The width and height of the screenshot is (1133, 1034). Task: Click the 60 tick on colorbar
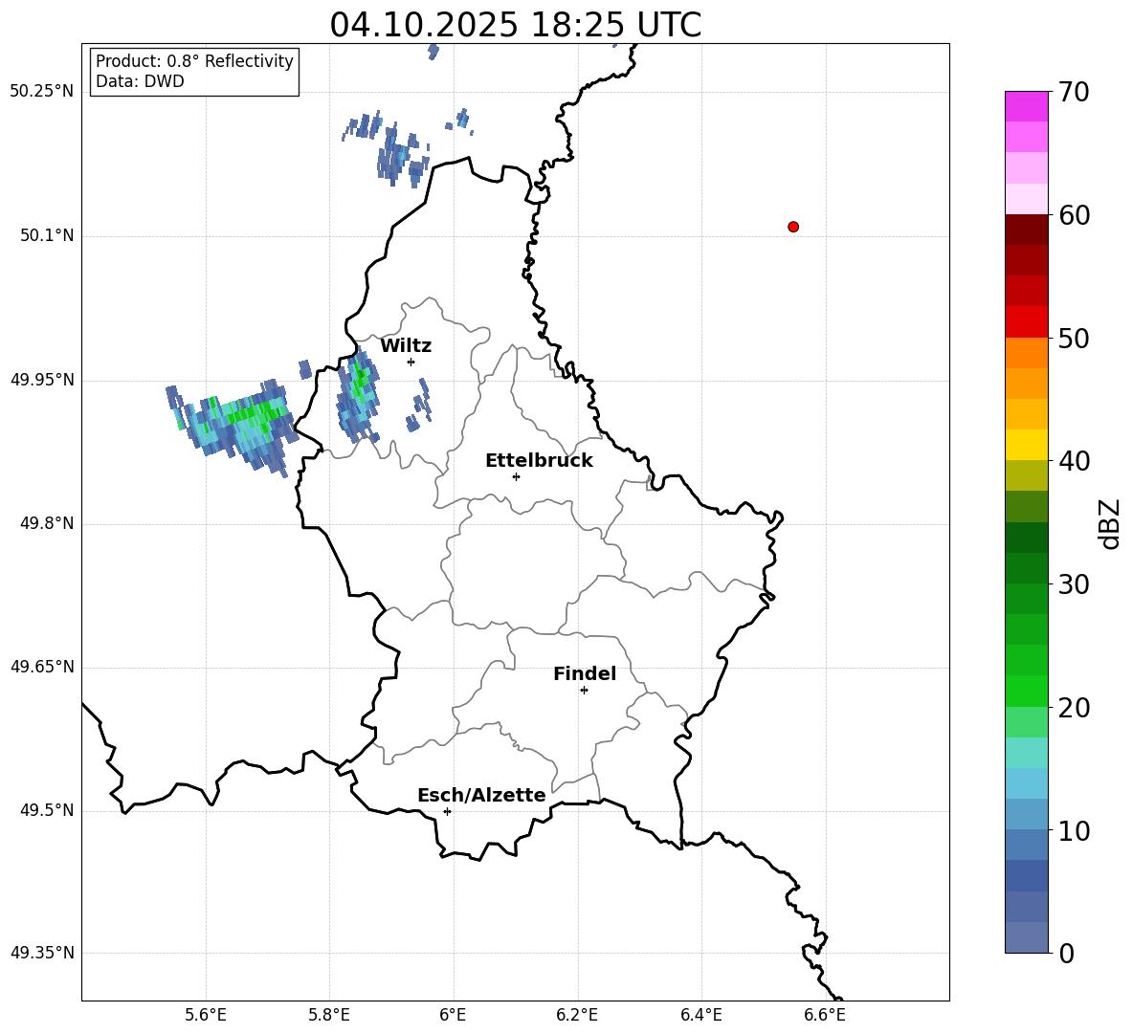1074,215
